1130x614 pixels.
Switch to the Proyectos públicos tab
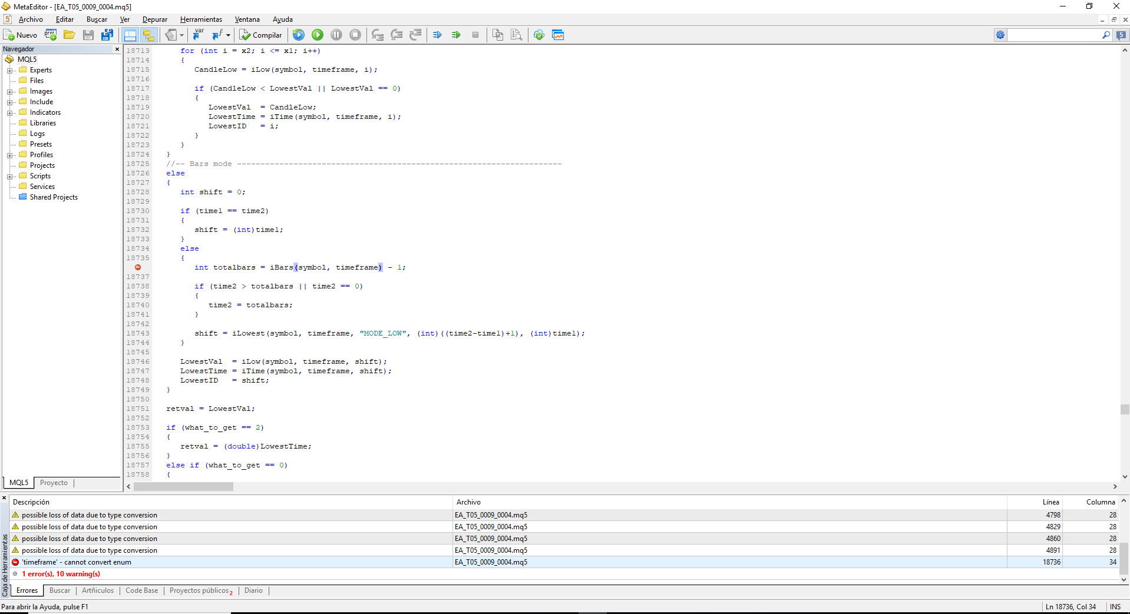pyautogui.click(x=201, y=590)
